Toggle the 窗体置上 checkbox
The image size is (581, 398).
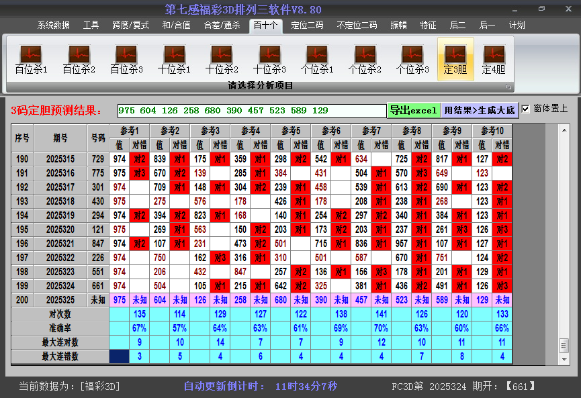(526, 109)
